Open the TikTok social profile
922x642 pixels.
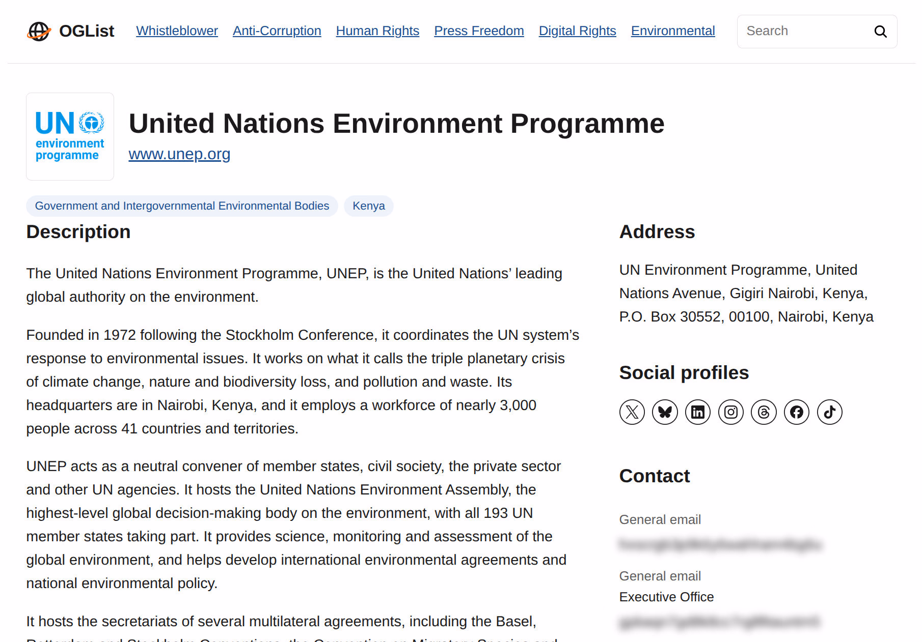(830, 412)
